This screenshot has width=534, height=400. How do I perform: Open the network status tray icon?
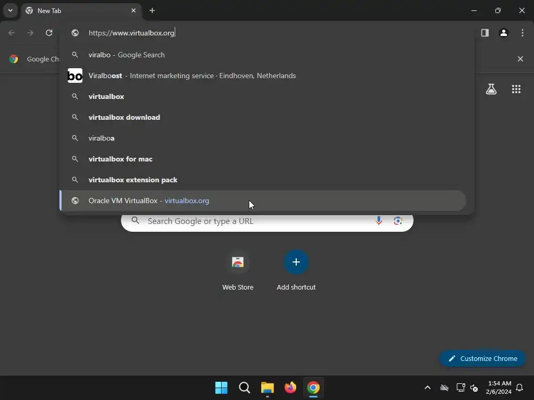coord(460,387)
